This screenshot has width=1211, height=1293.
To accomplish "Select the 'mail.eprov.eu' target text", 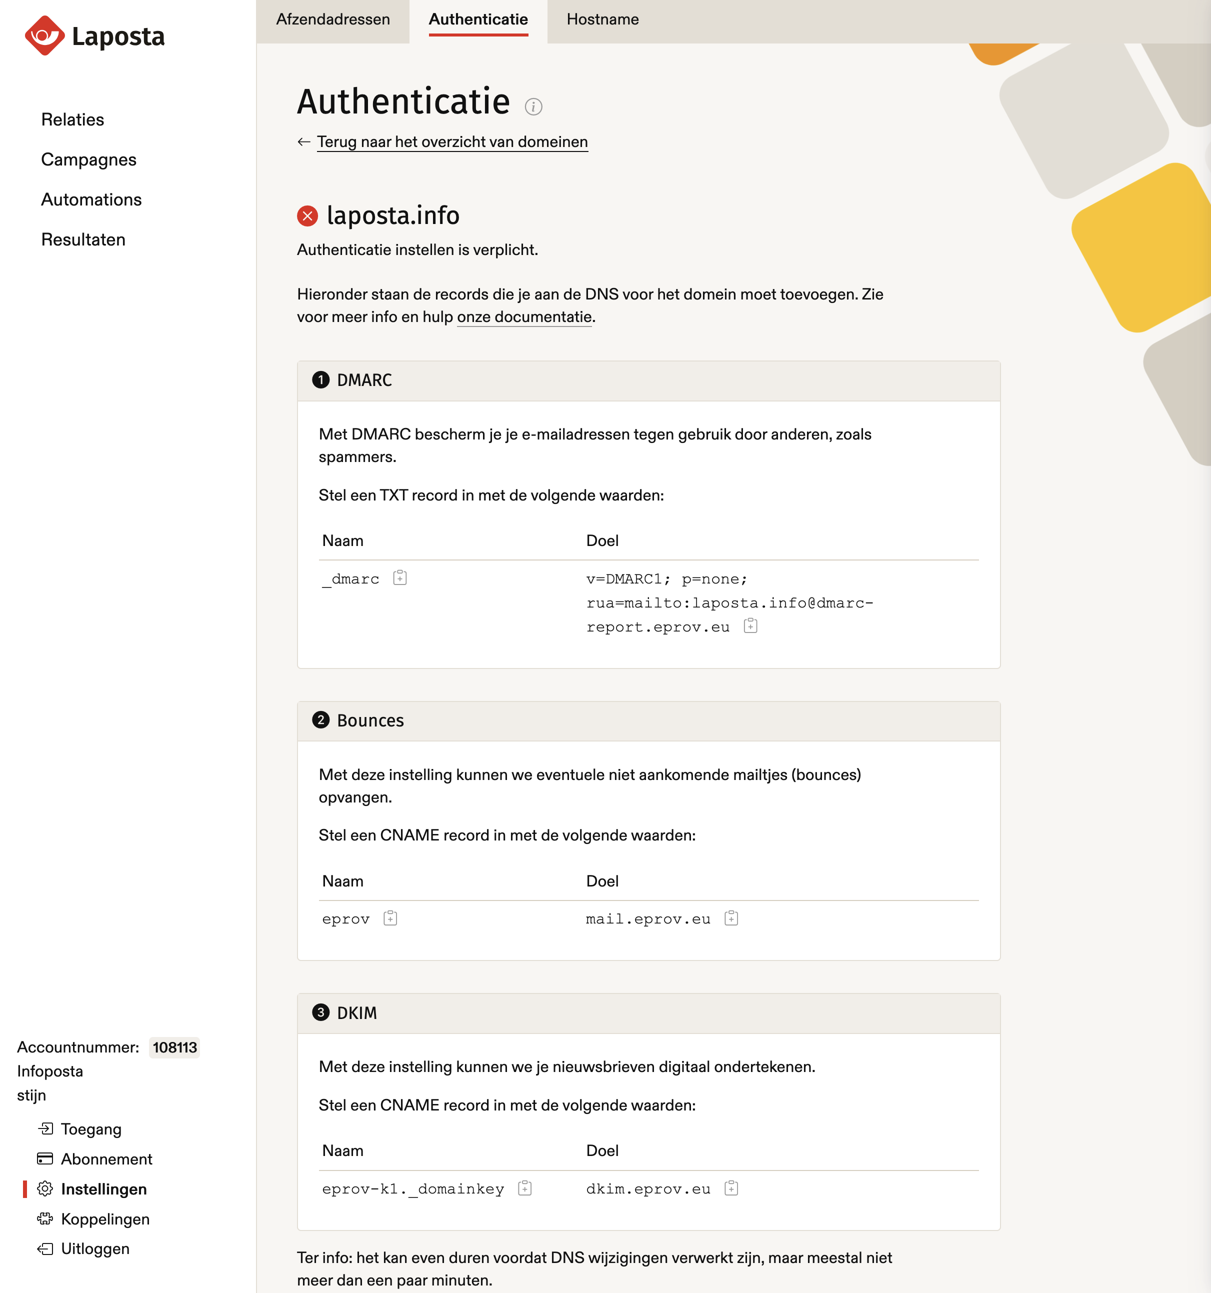I will click(x=648, y=919).
